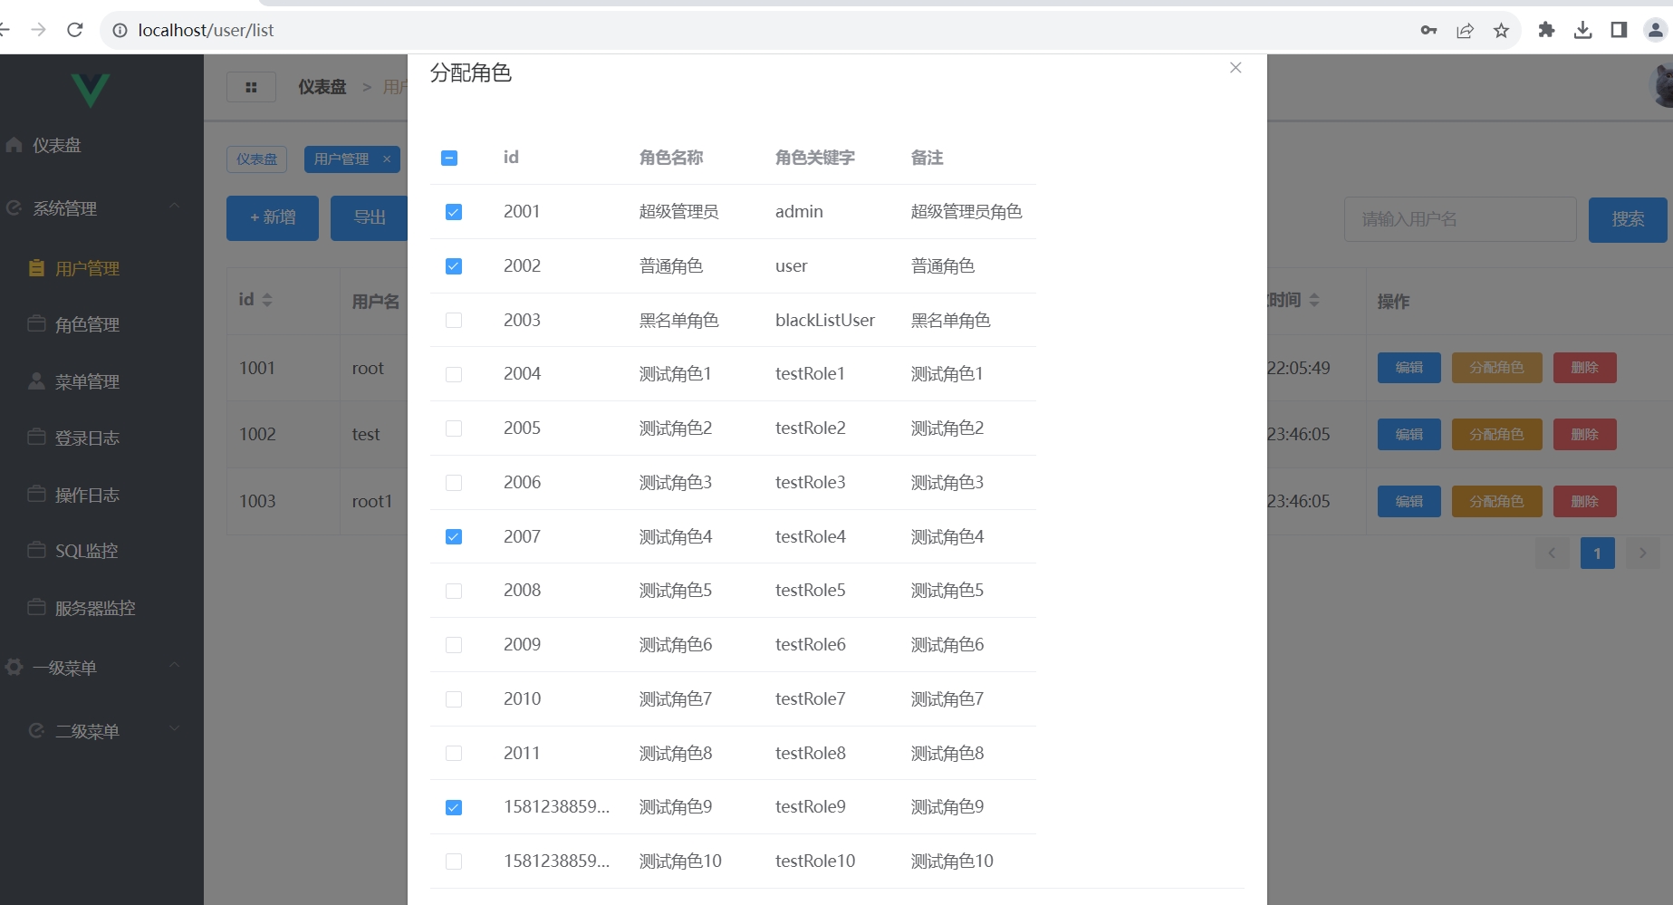This screenshot has height=905, width=1673.
Task: Uncheck role 2002 普通角色
Action: click(x=454, y=266)
